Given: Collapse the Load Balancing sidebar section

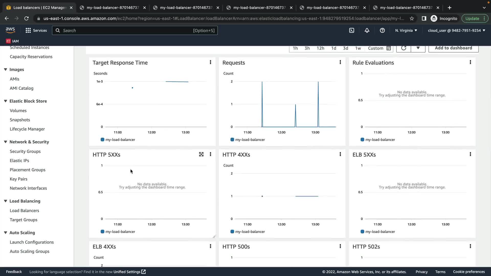Looking at the screenshot, I should click(x=5, y=201).
